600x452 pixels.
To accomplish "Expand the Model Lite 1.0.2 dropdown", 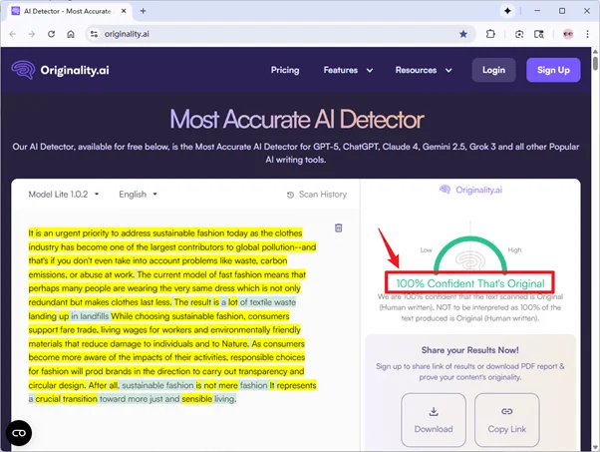I will tap(64, 195).
